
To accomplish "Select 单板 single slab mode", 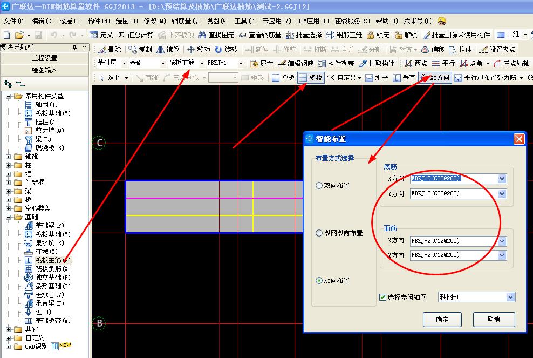I will click(x=283, y=78).
